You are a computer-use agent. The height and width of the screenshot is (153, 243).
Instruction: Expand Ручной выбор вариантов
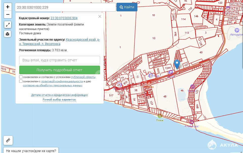59,99
